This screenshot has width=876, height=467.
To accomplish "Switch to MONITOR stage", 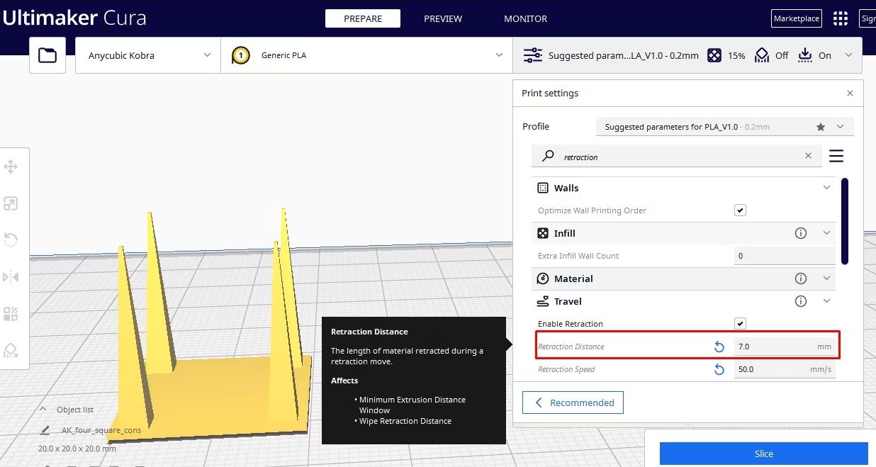I will (525, 18).
